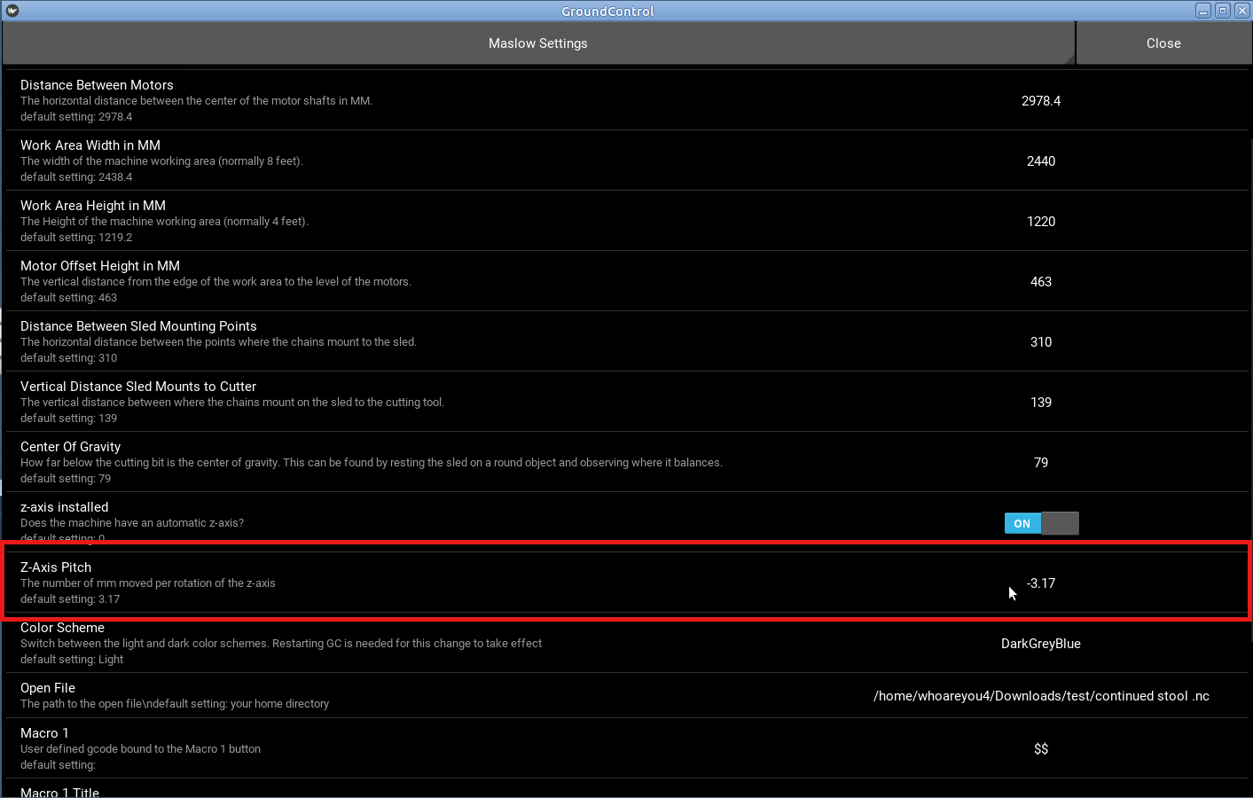Viewport: 1253px width, 798px height.
Task: Open the file path for continued stool .nc
Action: 1041,696
